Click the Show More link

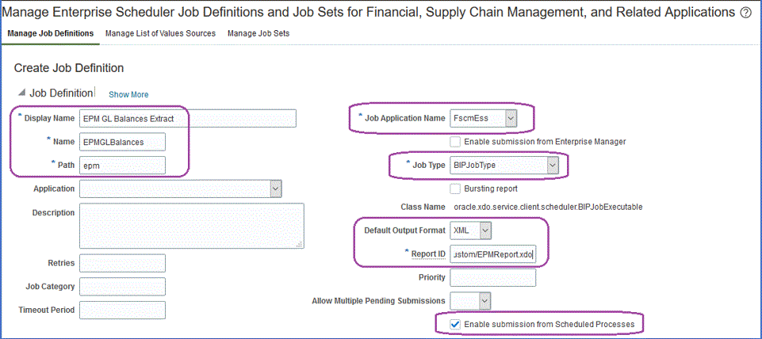tap(128, 94)
